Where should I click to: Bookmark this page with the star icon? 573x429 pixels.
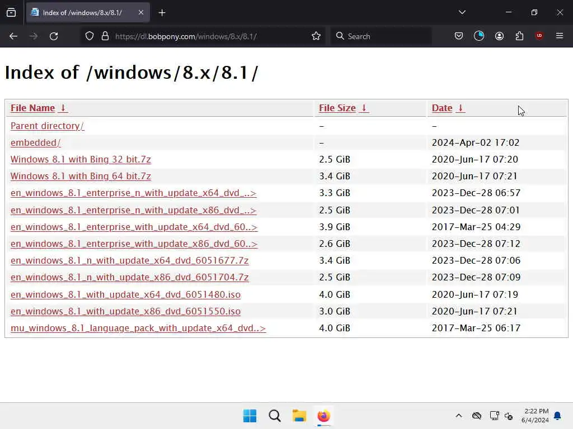316,36
